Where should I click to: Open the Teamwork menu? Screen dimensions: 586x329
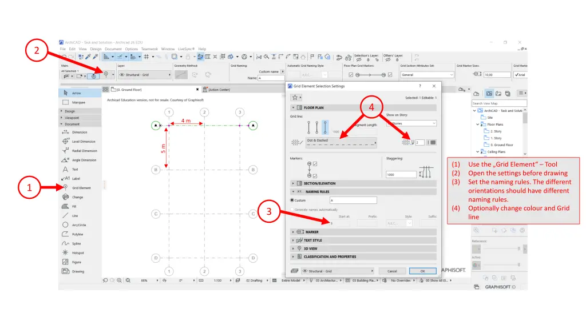point(149,49)
